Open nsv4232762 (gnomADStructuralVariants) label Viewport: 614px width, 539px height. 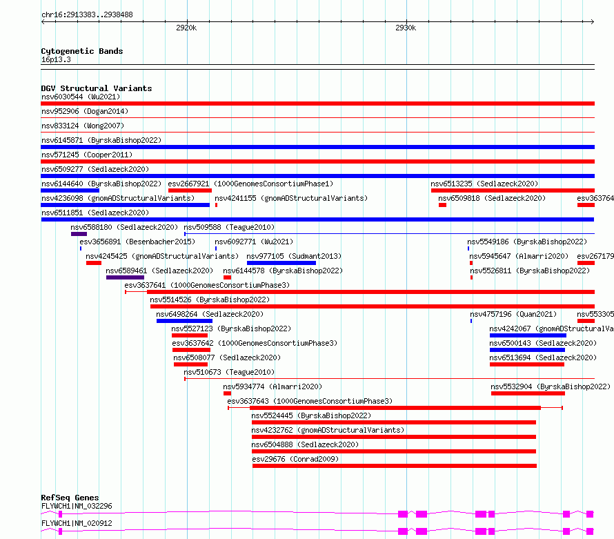328,430
